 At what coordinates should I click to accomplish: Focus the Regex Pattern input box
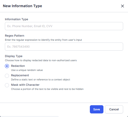tap(64, 47)
